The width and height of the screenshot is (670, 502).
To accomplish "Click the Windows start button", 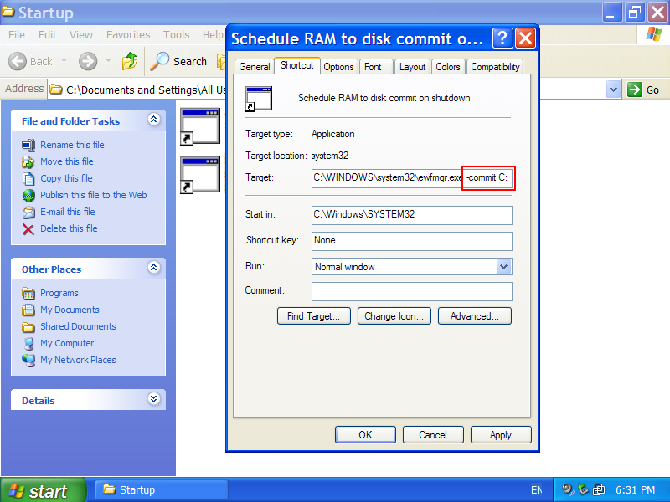I will click(44, 490).
